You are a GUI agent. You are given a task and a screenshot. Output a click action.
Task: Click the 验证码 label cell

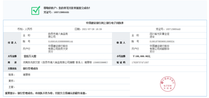(x=121, y=62)
